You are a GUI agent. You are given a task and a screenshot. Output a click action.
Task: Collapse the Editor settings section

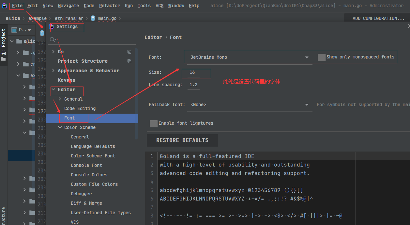[53, 89]
